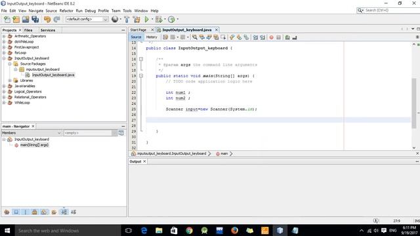Click the New Project toolbar icon
Viewport: 420px width, 236px height.
click(16, 19)
